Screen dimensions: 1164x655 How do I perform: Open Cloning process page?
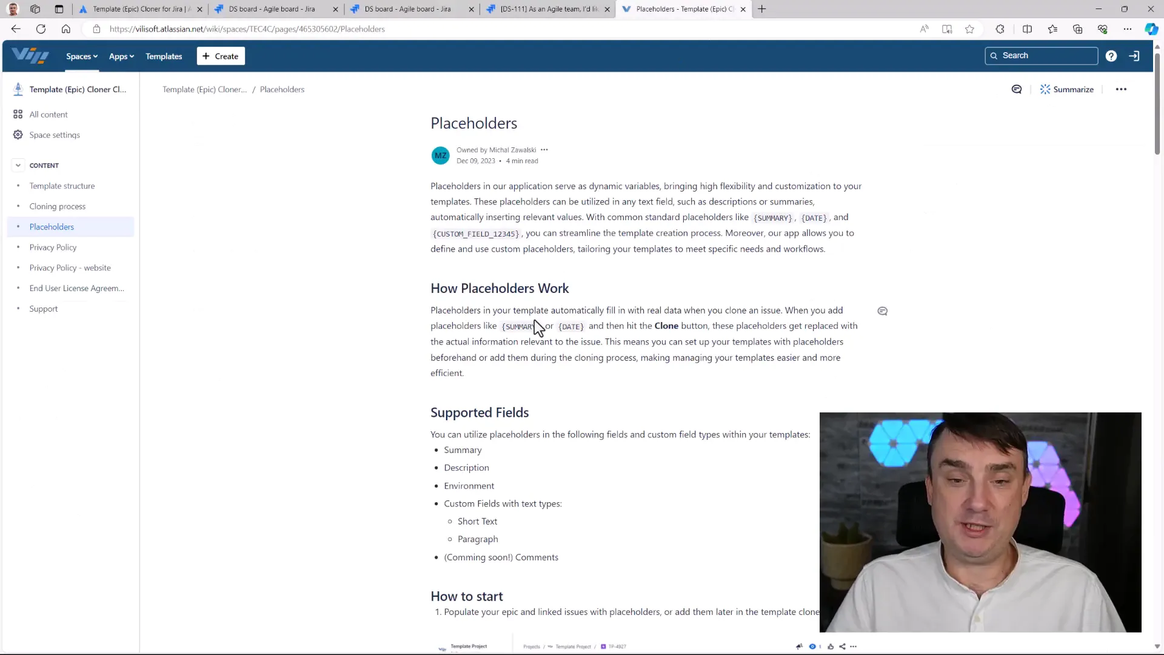tap(58, 206)
